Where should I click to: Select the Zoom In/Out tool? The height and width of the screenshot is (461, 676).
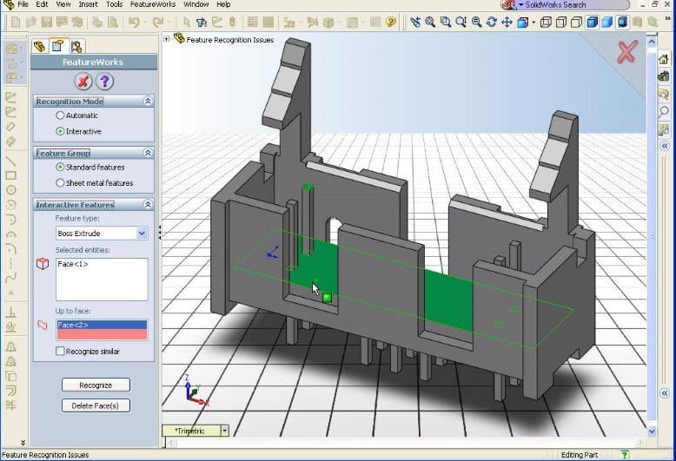click(x=461, y=22)
